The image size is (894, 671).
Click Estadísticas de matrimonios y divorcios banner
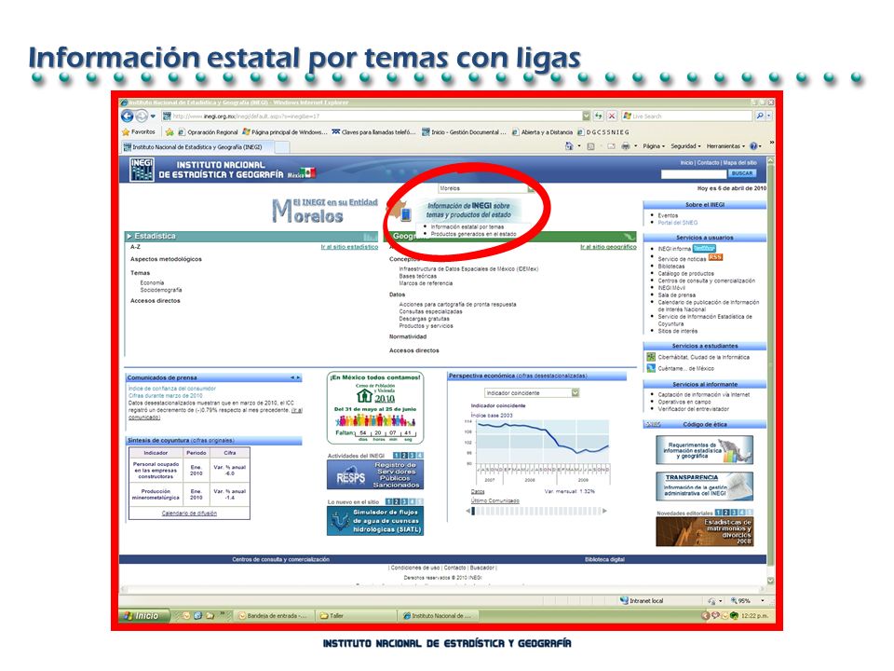pos(704,531)
